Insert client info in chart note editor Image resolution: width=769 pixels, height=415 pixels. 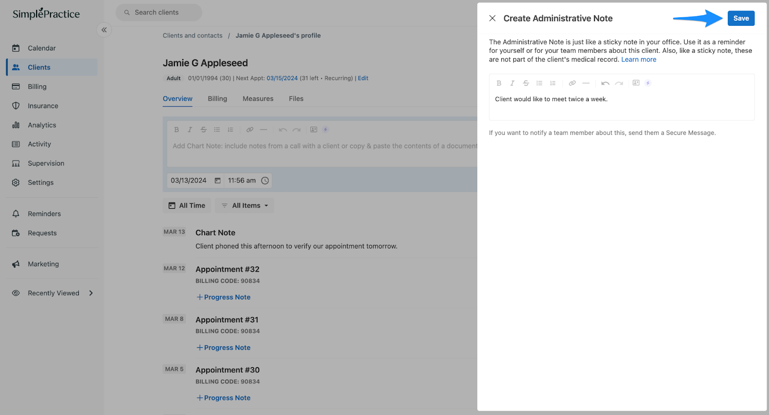point(313,130)
